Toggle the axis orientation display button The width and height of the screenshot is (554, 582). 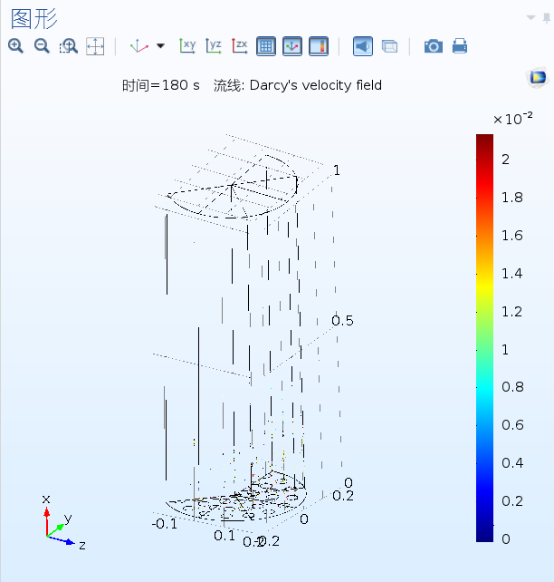tap(292, 46)
